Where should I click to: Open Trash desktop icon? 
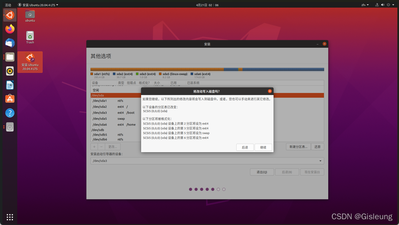pos(30,37)
